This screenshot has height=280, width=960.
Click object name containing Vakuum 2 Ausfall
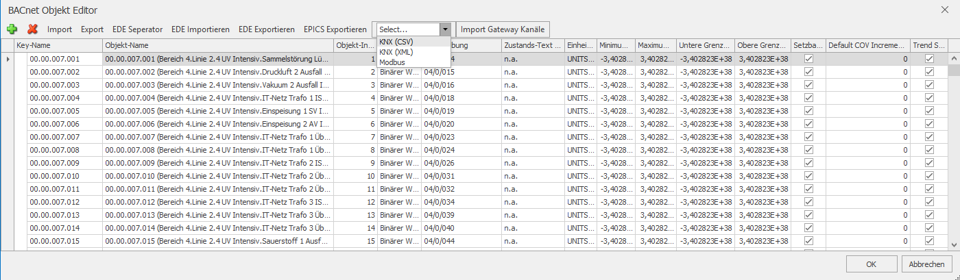[x=218, y=85]
